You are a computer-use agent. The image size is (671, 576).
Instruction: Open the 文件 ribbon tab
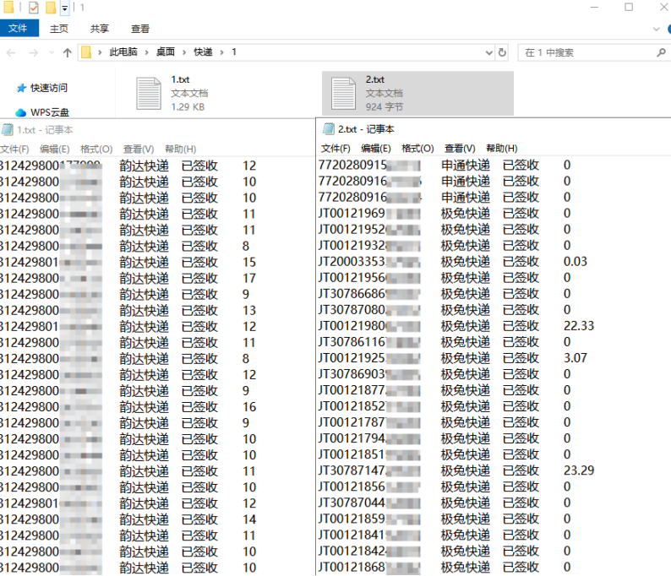(18, 28)
